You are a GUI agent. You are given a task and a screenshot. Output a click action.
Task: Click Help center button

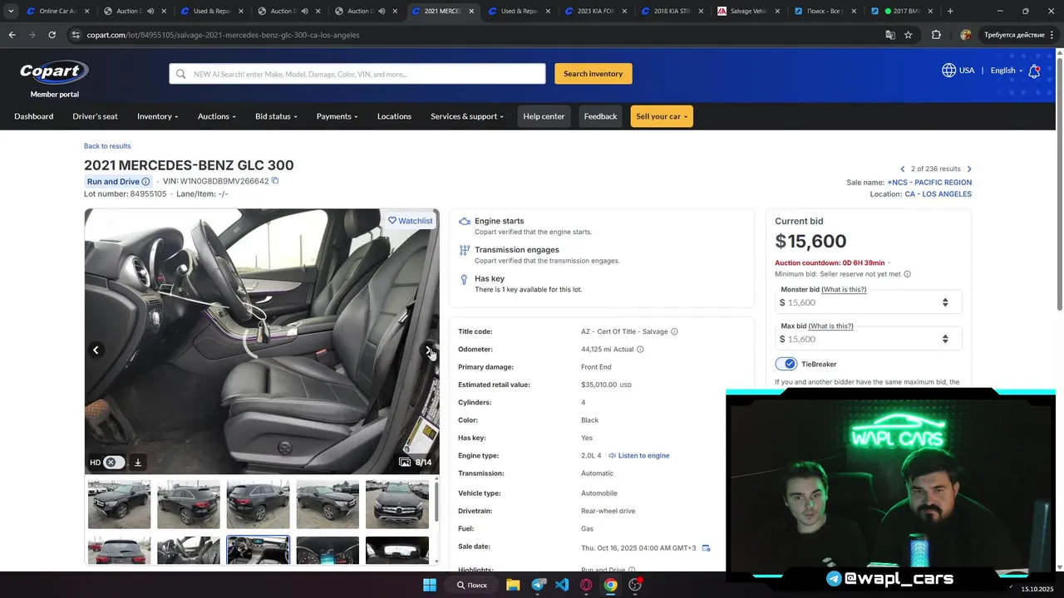544,116
